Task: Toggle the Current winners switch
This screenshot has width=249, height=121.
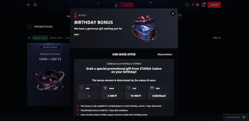Action: pyautogui.click(x=244, y=117)
